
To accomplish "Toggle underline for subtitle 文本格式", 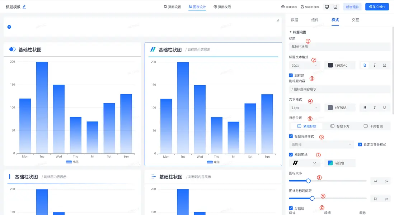I will [x=384, y=107].
